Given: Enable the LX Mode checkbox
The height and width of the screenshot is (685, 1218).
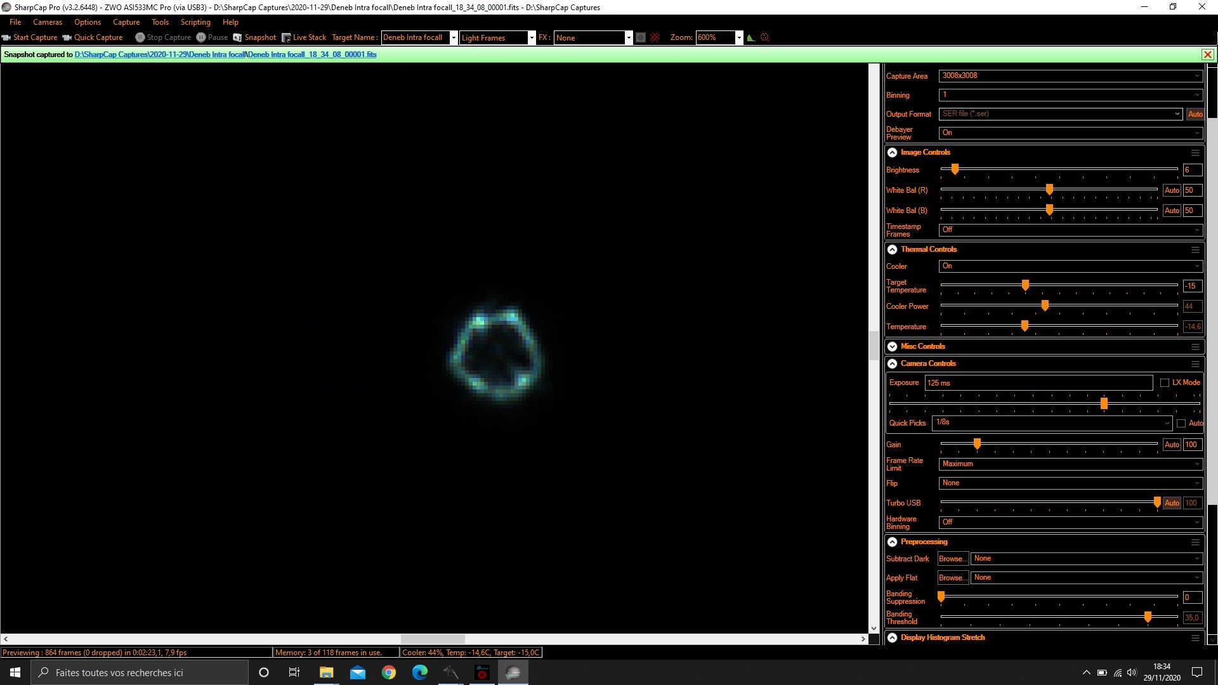Looking at the screenshot, I should (x=1165, y=383).
